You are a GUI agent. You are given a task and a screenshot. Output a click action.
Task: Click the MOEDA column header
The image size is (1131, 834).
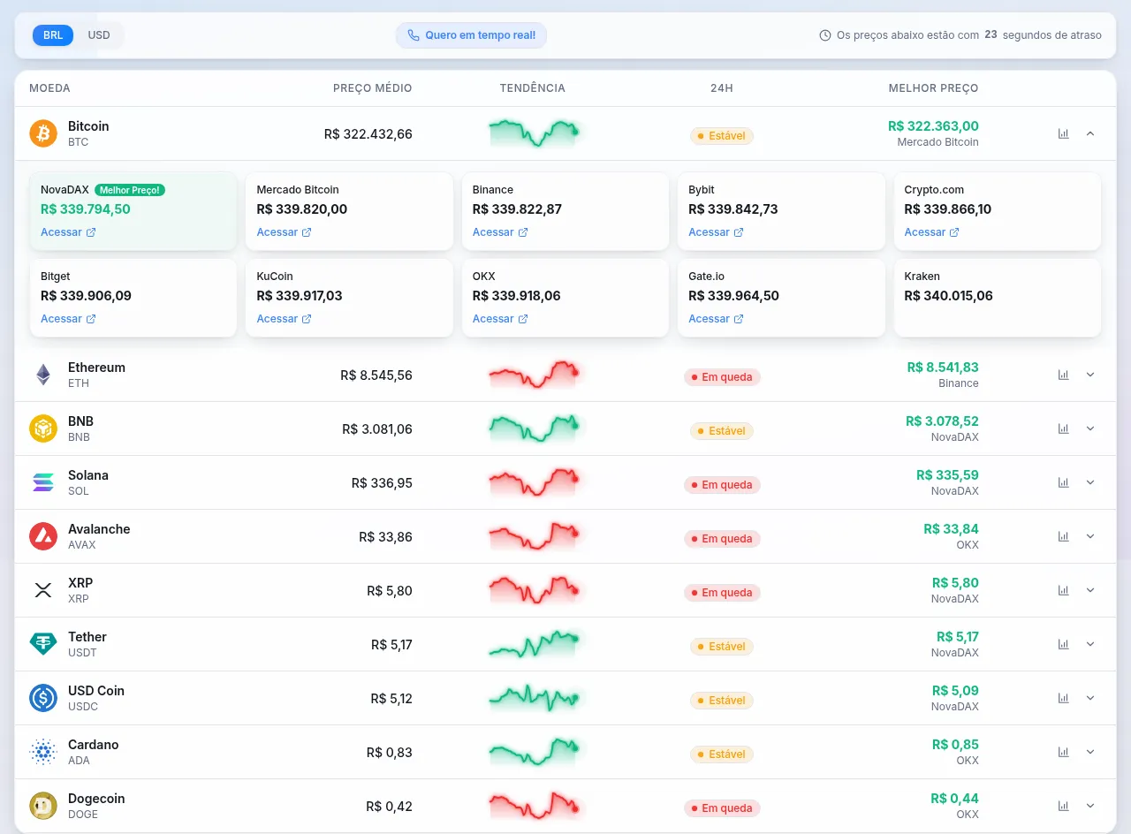click(x=49, y=88)
